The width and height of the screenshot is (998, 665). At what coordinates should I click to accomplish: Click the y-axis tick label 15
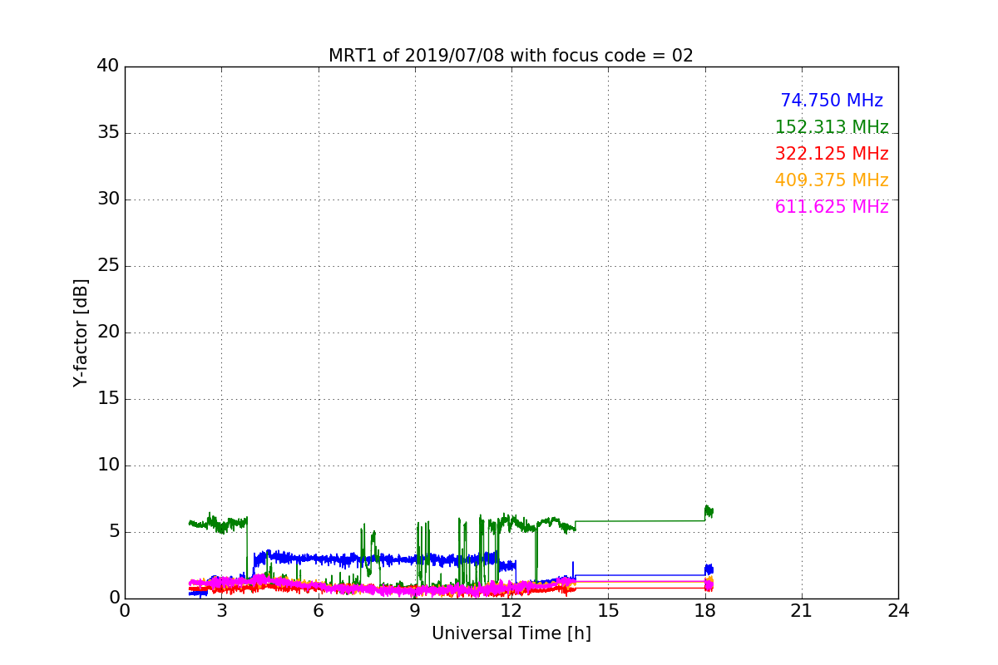pyautogui.click(x=107, y=399)
